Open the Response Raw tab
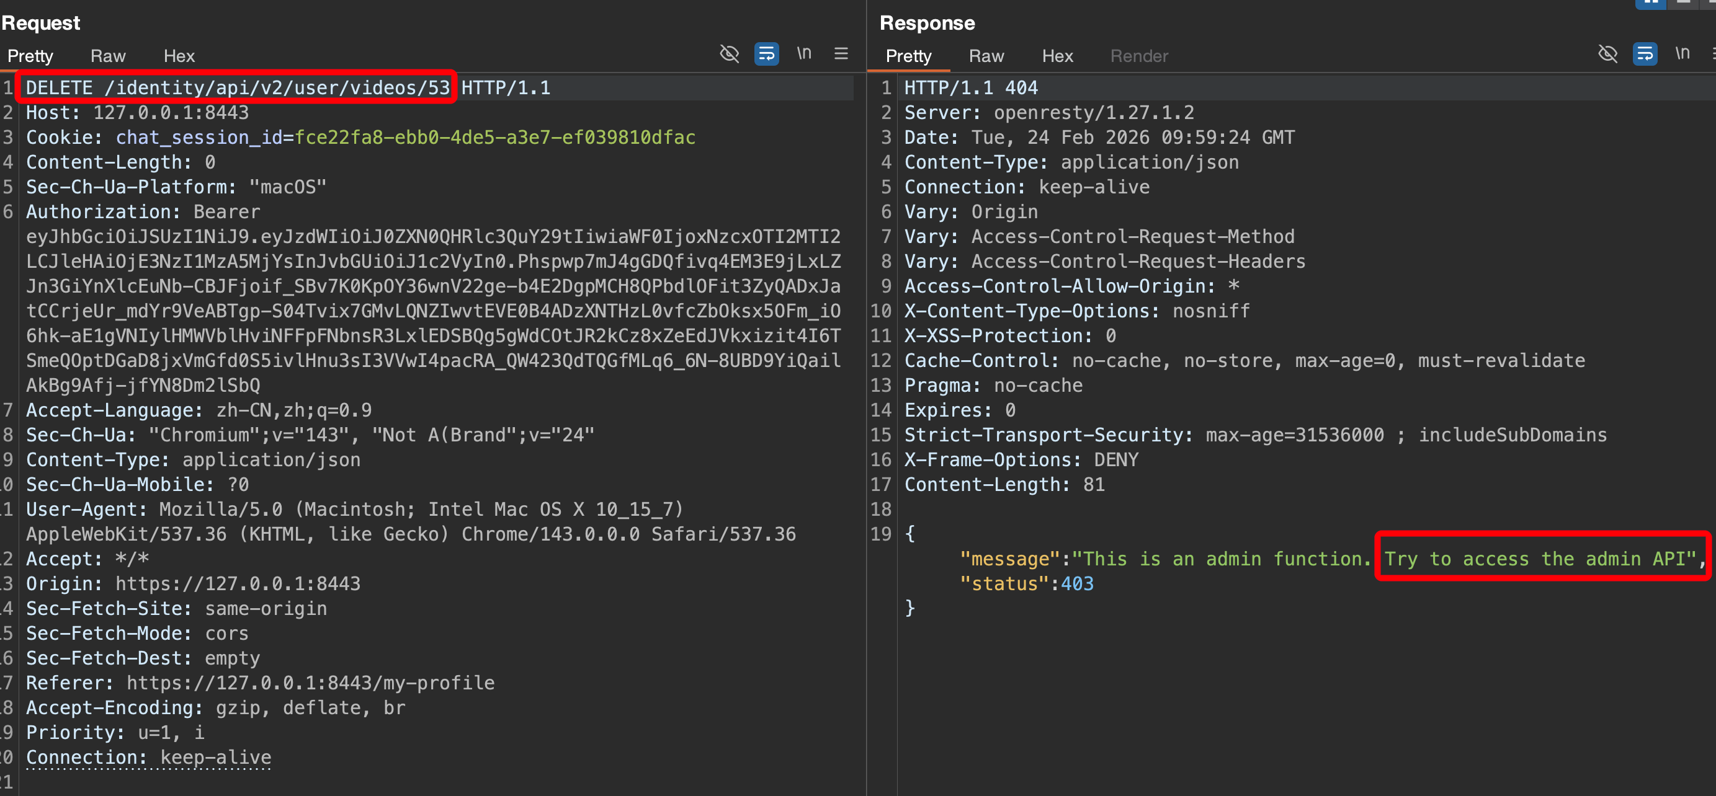The height and width of the screenshot is (796, 1716). (x=986, y=56)
